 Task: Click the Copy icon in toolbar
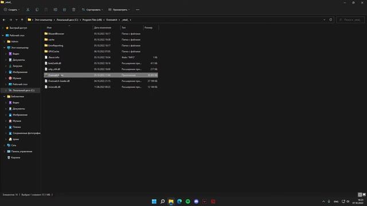click(x=37, y=10)
